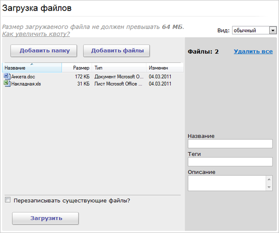Focus the Название text field

(230, 144)
